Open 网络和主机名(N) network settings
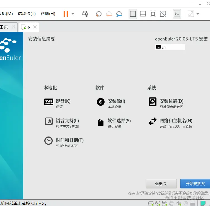Screen dimensions: 210x206 click(170, 123)
